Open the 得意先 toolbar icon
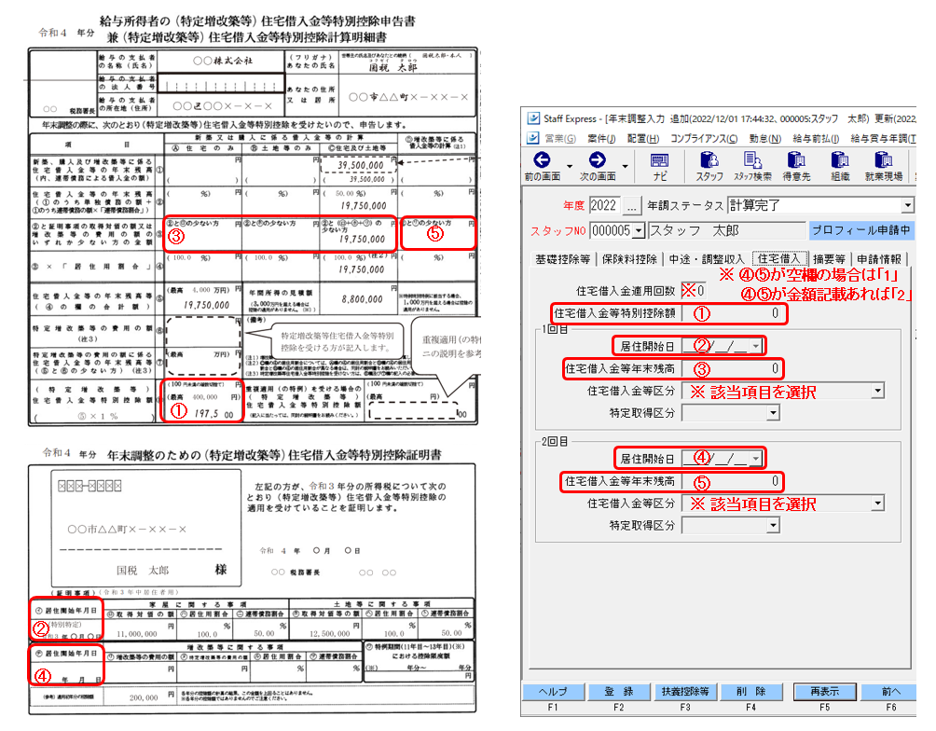Screen dimensions: 936x731 pos(796,160)
